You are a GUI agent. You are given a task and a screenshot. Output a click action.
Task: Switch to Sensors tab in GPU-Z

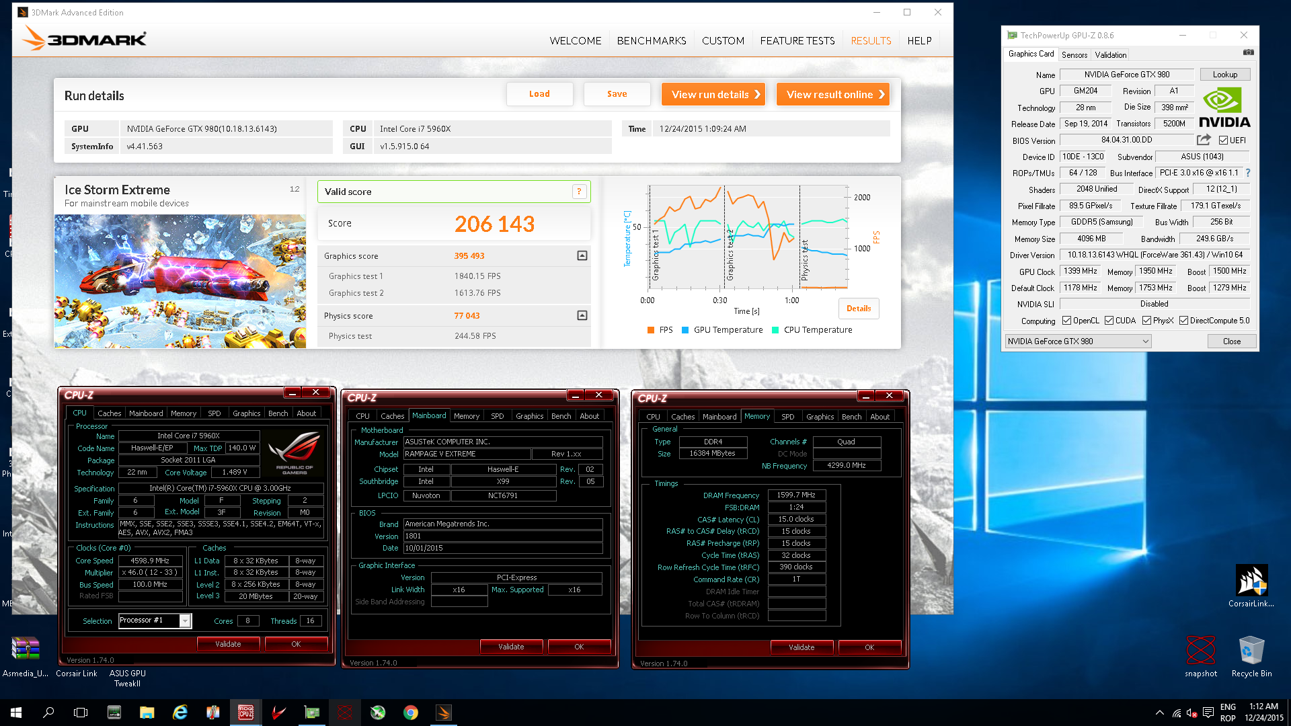tap(1074, 55)
